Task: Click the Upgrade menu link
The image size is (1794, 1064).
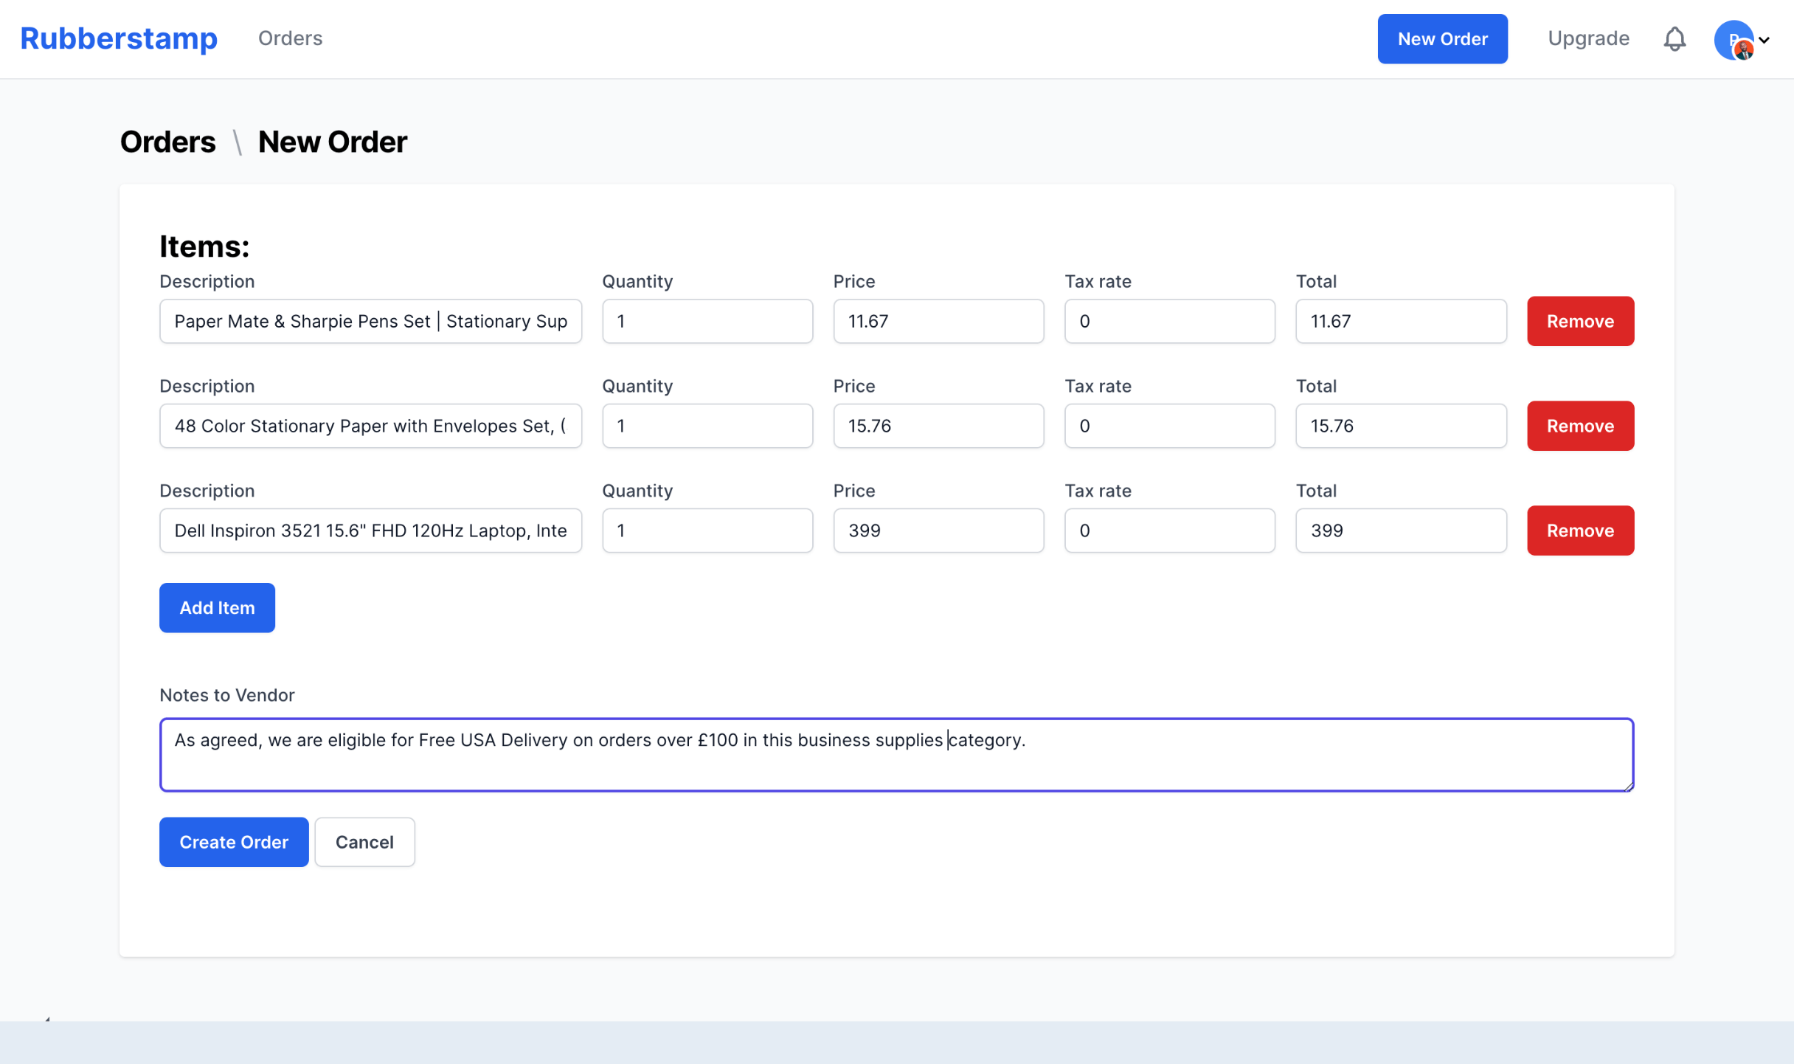Action: [x=1587, y=38]
